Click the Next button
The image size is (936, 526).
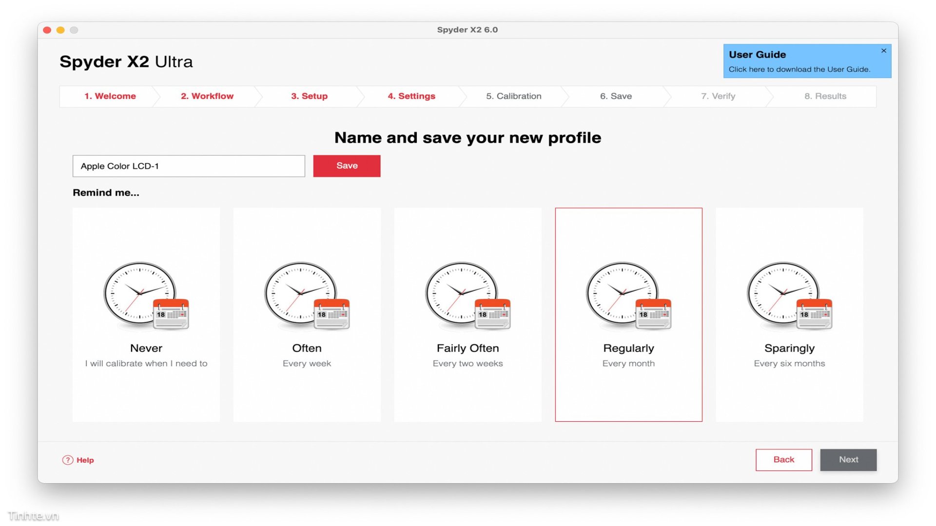click(848, 460)
